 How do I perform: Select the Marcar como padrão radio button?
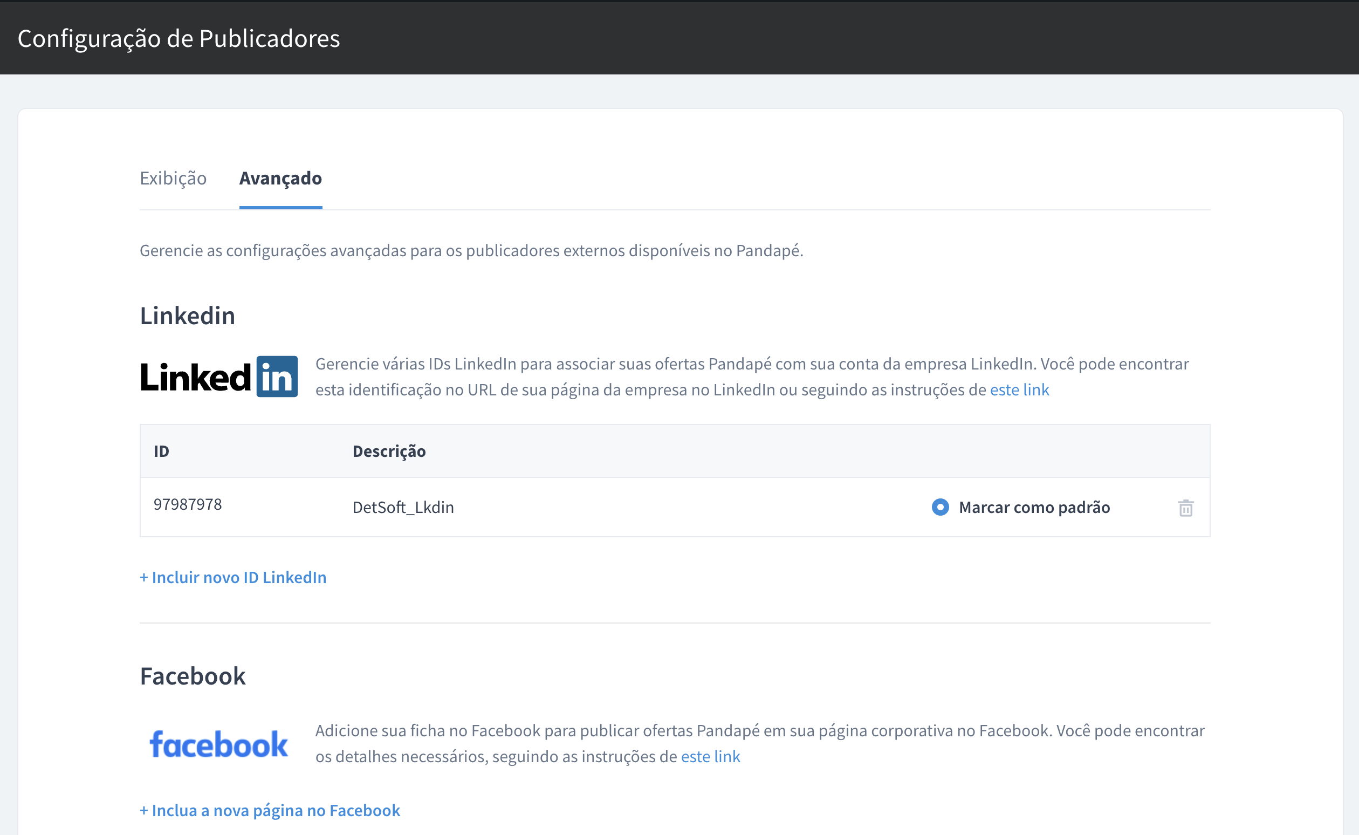[x=940, y=507]
